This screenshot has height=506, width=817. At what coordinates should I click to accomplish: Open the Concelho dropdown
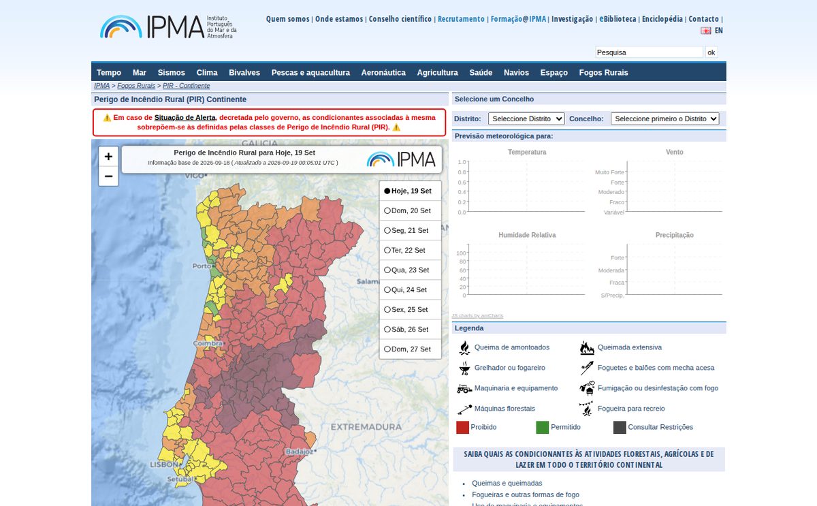point(665,118)
